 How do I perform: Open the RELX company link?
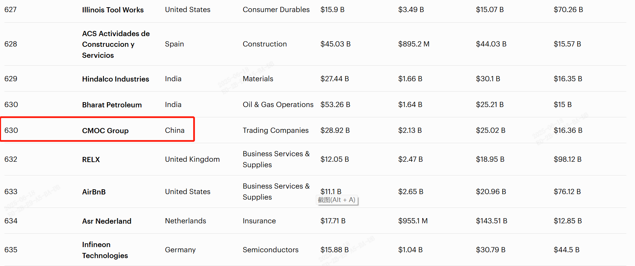(91, 160)
